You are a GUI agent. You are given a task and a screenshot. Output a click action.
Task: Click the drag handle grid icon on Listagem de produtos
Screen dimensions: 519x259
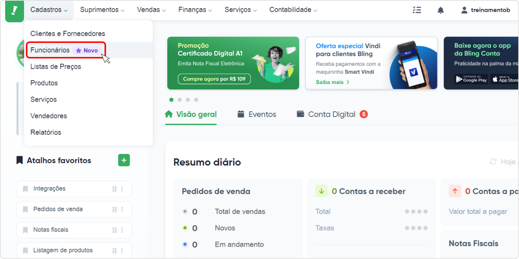tap(115, 250)
